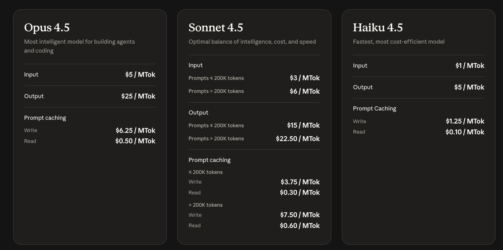
Task: Select the Sonnet 4.5 'Optimal balance' description text
Action: click(x=252, y=42)
